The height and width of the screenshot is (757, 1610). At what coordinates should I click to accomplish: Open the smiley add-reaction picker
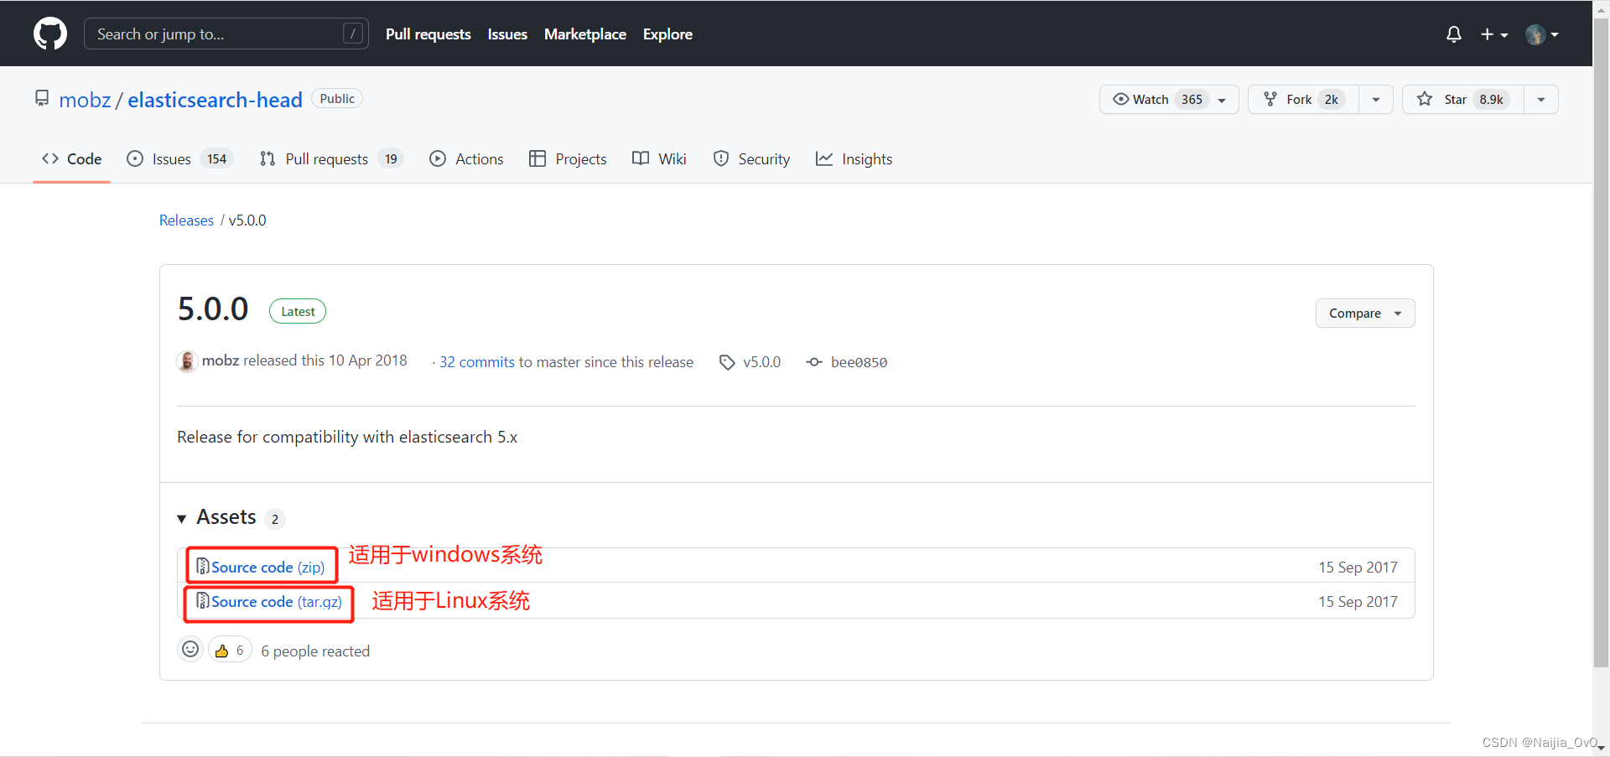pyautogui.click(x=190, y=650)
